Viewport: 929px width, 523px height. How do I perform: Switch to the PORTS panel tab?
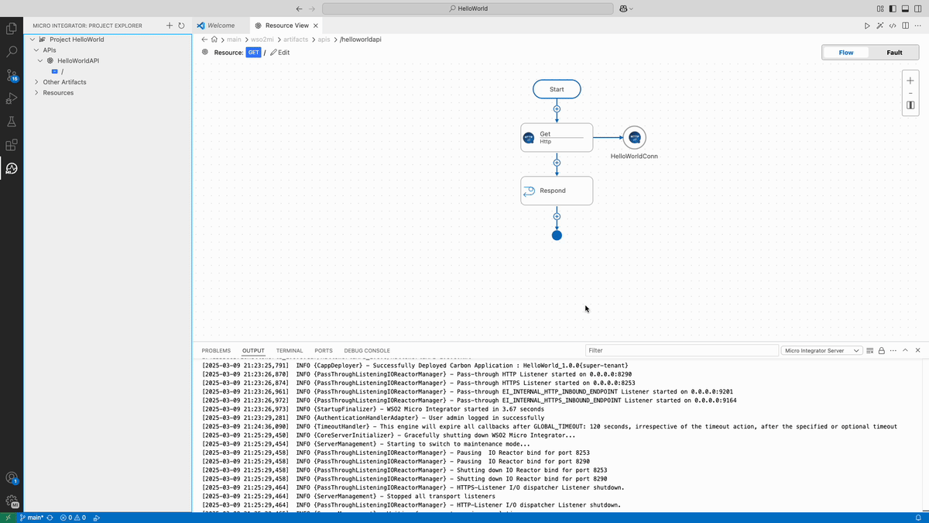(x=324, y=351)
